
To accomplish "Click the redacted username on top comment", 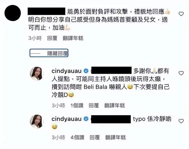I will click(x=46, y=11).
